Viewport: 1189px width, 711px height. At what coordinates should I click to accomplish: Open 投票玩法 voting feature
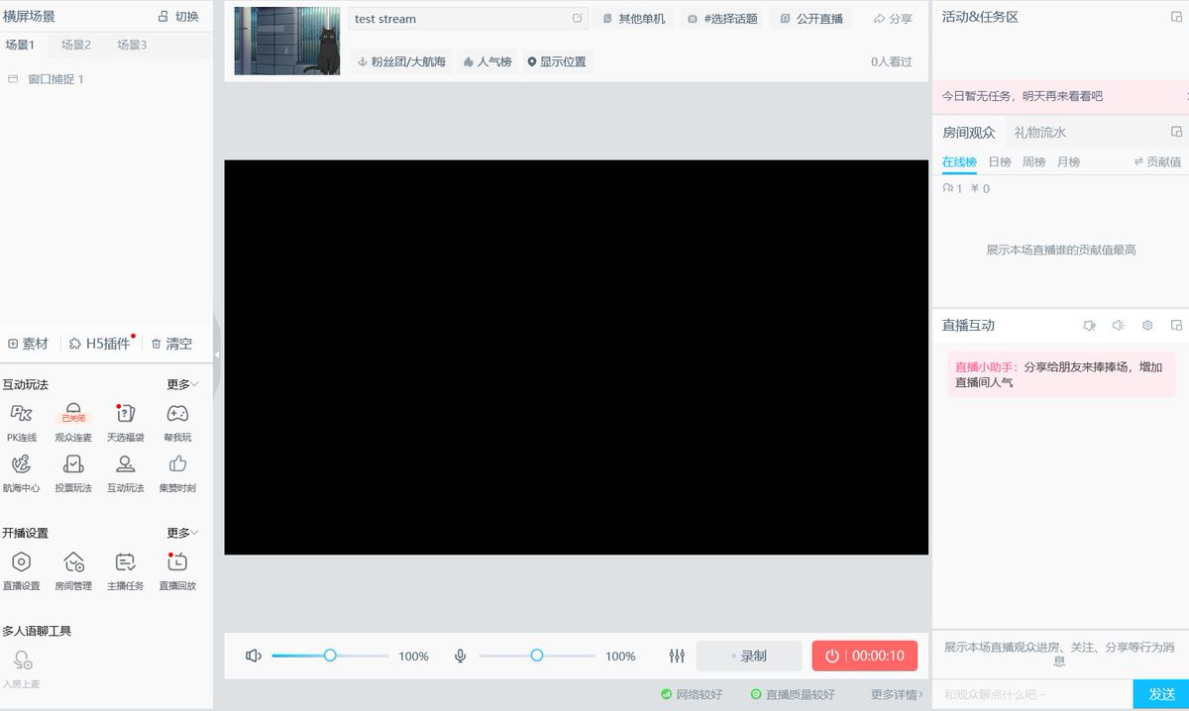(x=73, y=473)
